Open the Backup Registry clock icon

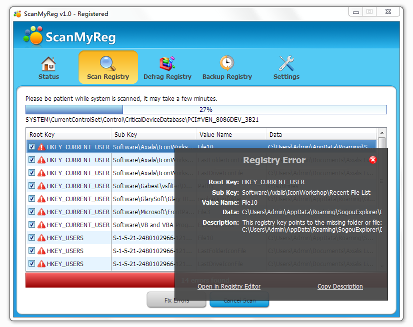point(227,63)
